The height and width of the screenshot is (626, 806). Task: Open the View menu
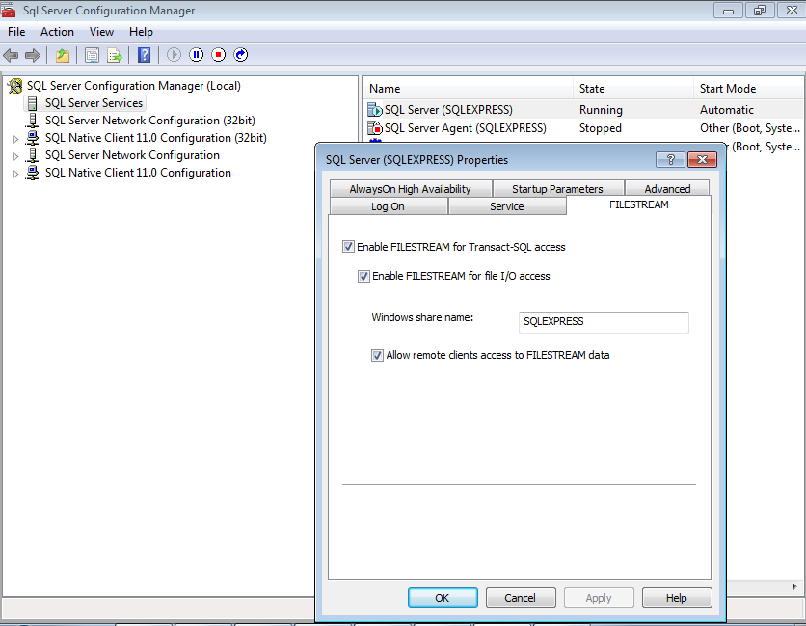click(101, 32)
